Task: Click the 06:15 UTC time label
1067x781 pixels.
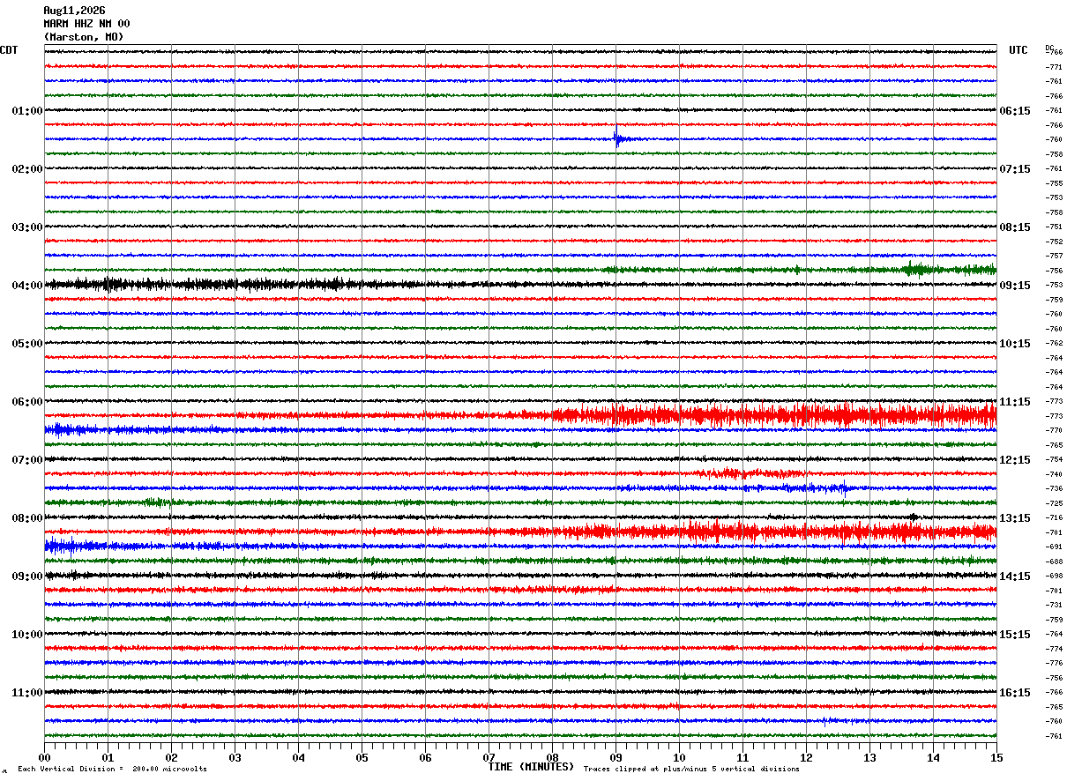Action: pyautogui.click(x=1015, y=111)
